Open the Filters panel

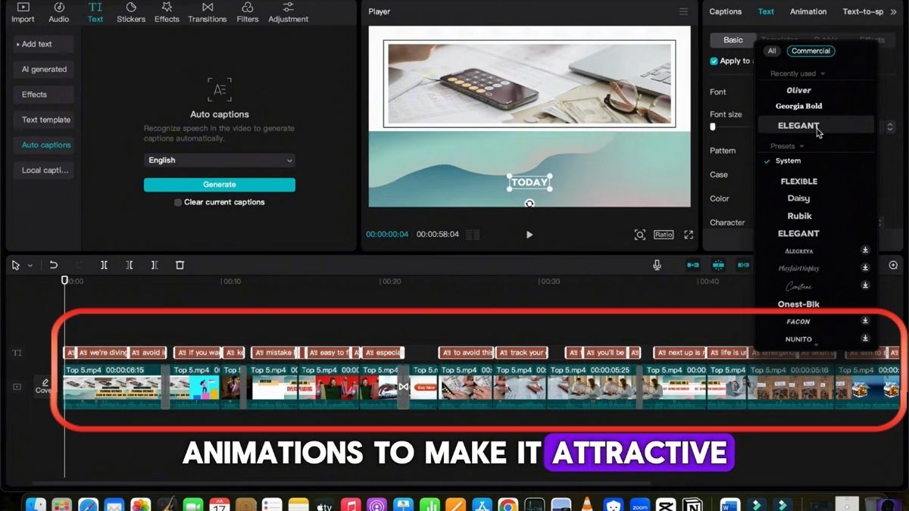pyautogui.click(x=247, y=12)
